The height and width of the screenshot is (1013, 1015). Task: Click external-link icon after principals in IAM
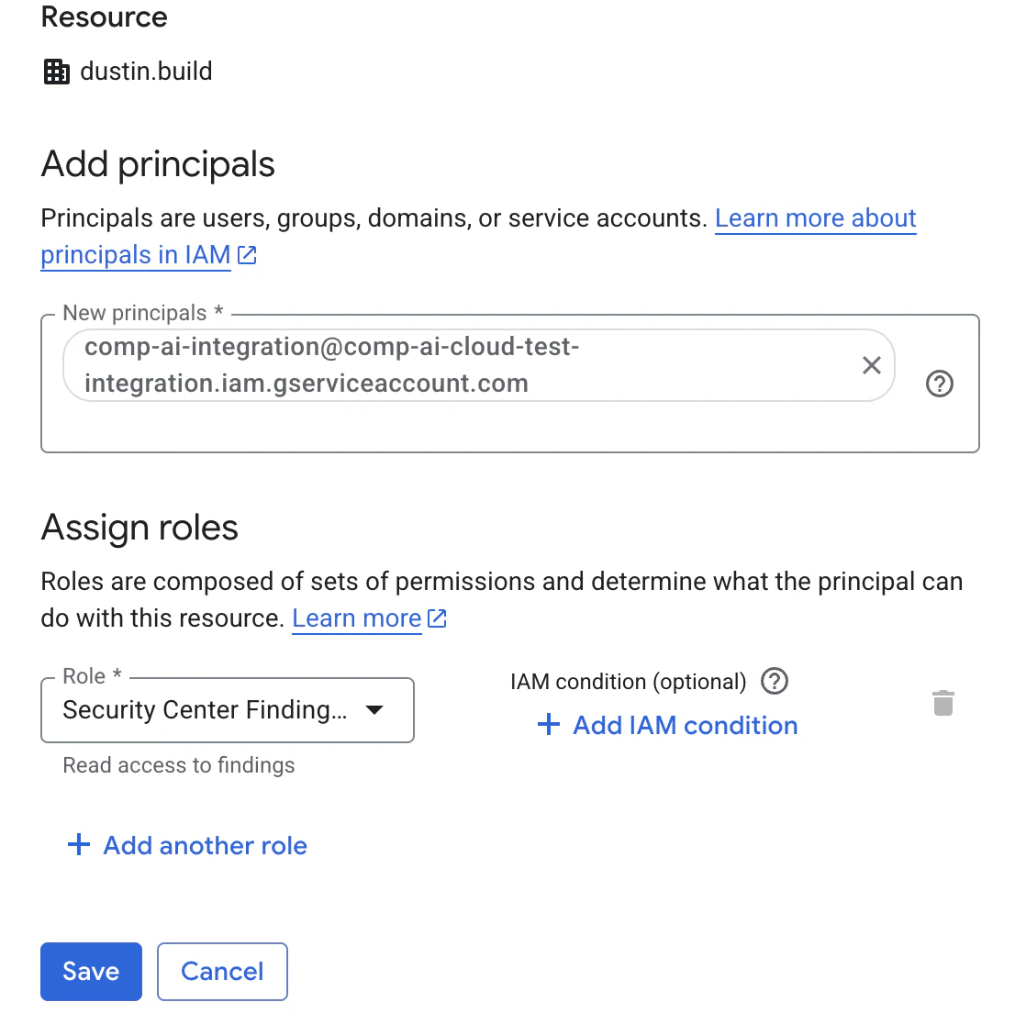(247, 256)
